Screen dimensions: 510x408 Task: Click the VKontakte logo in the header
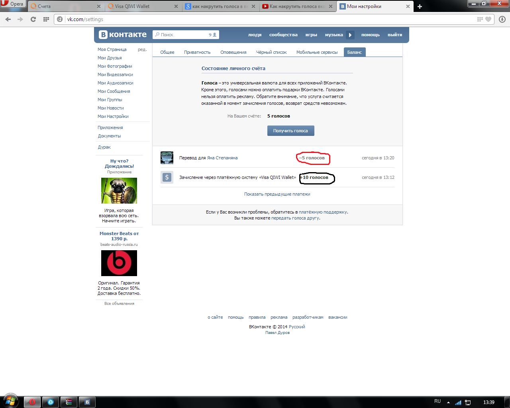[x=123, y=35]
